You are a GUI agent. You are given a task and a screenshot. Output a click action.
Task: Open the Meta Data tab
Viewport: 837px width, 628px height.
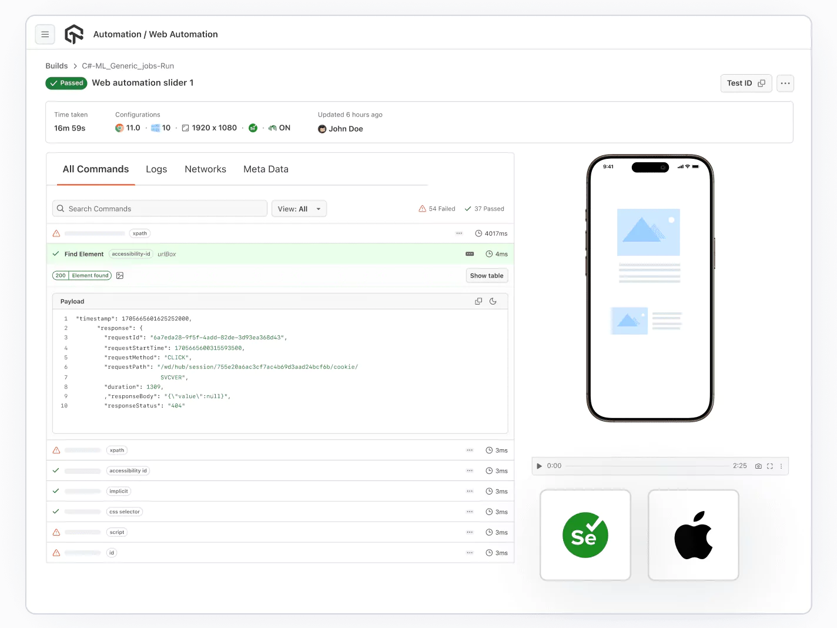coord(266,169)
